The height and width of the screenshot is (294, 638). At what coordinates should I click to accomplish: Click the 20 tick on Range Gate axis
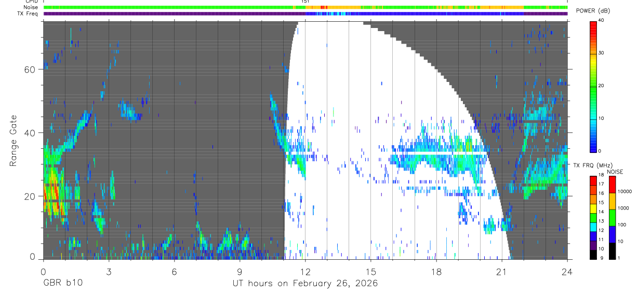click(x=30, y=196)
